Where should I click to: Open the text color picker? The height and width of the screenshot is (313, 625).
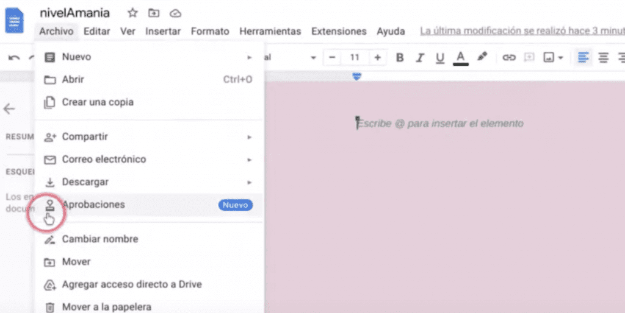(x=461, y=58)
